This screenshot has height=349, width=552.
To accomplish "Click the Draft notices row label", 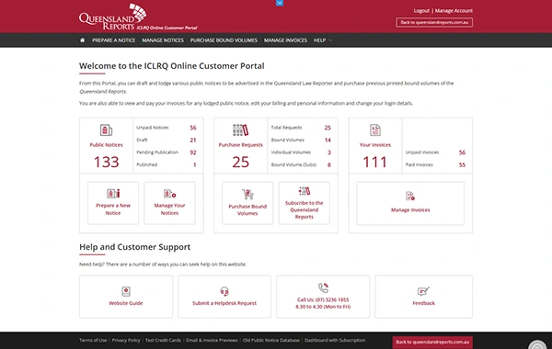I will click(x=142, y=140).
